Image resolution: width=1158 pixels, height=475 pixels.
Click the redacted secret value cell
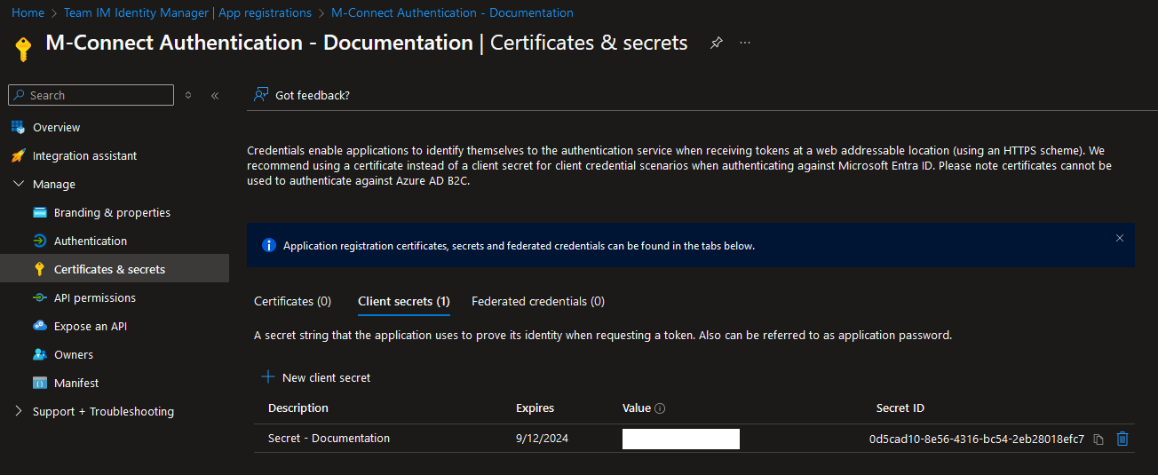[x=681, y=439]
